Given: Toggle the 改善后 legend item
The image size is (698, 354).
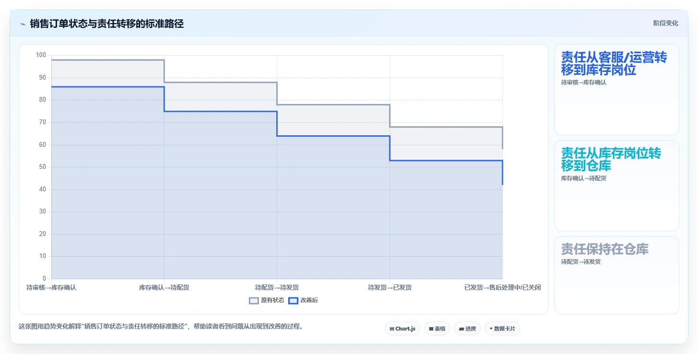Looking at the screenshot, I should tap(303, 301).
